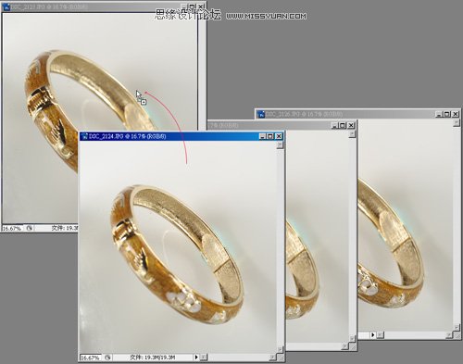Close the DSC_2126.JPG window

point(456,114)
